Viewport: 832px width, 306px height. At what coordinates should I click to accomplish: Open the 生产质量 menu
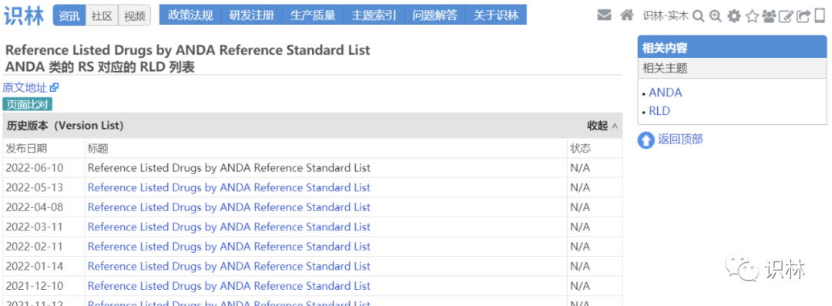313,15
